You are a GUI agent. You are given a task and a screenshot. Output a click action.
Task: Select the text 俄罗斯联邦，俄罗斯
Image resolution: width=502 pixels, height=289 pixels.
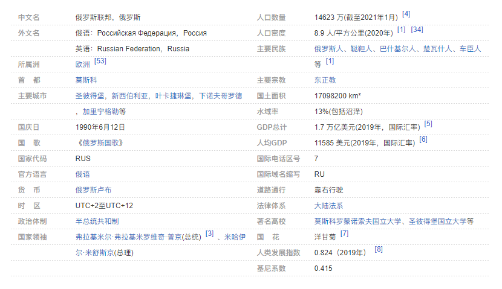point(108,17)
